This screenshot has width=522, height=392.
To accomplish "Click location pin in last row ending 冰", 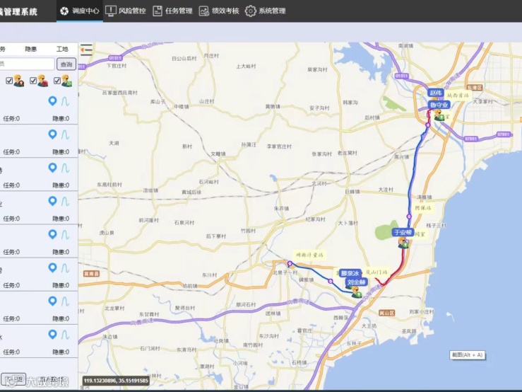I will coord(52,334).
